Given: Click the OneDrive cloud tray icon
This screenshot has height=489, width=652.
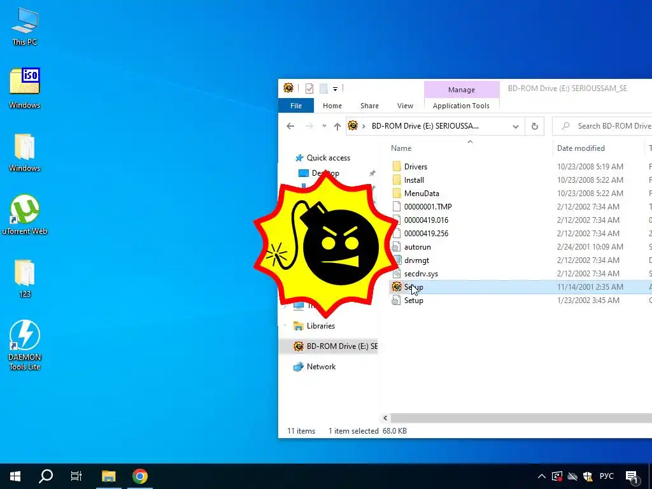Looking at the screenshot, I should coord(572,476).
